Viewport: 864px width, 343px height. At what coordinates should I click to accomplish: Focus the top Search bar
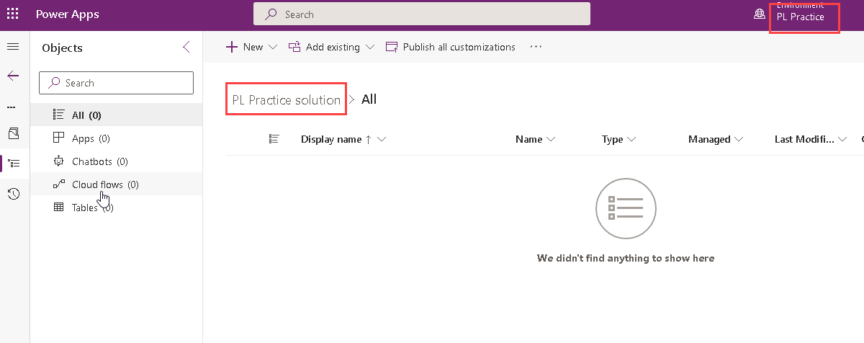[x=422, y=14]
